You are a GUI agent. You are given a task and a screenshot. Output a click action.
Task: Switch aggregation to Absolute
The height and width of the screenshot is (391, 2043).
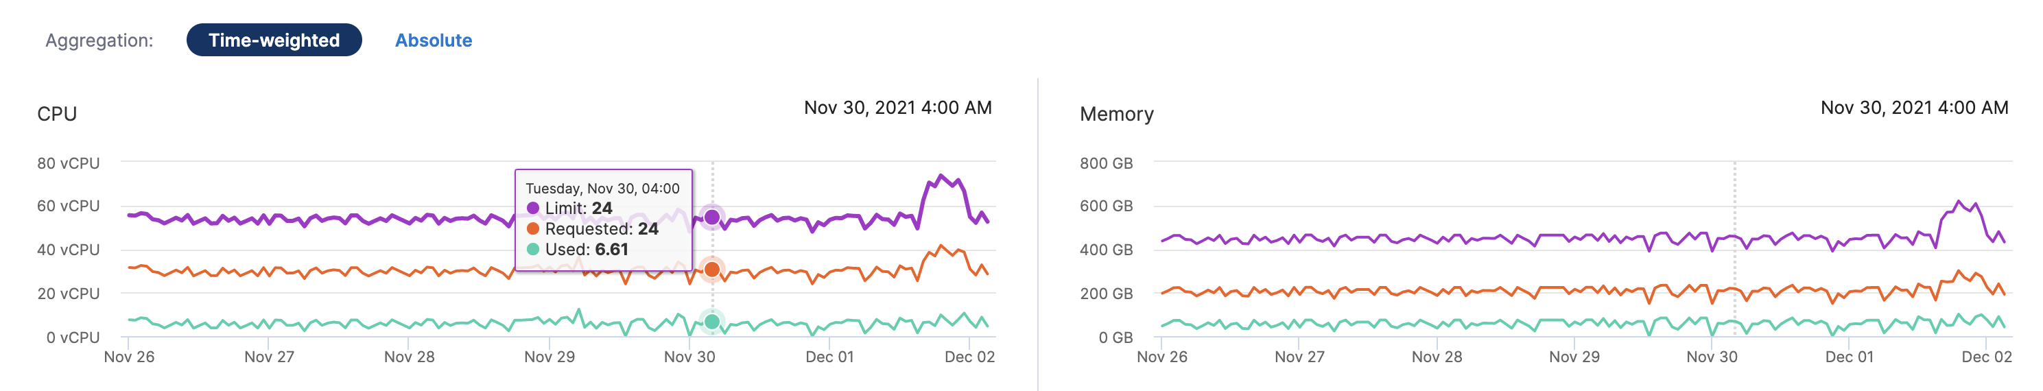point(433,40)
